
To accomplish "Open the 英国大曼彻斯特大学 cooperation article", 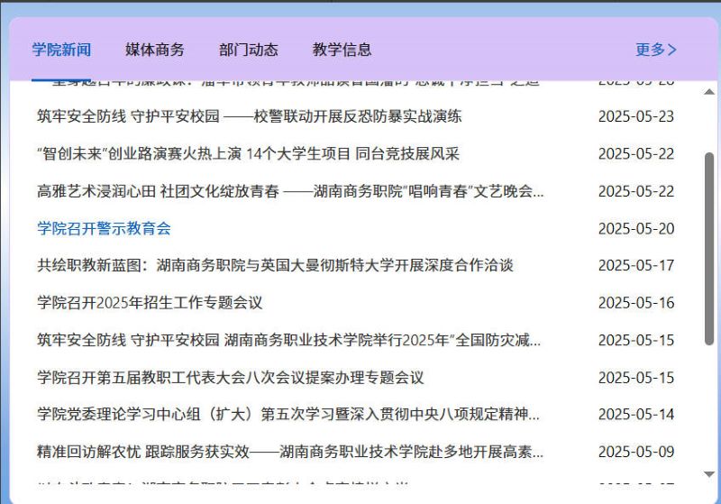I will (x=275, y=266).
